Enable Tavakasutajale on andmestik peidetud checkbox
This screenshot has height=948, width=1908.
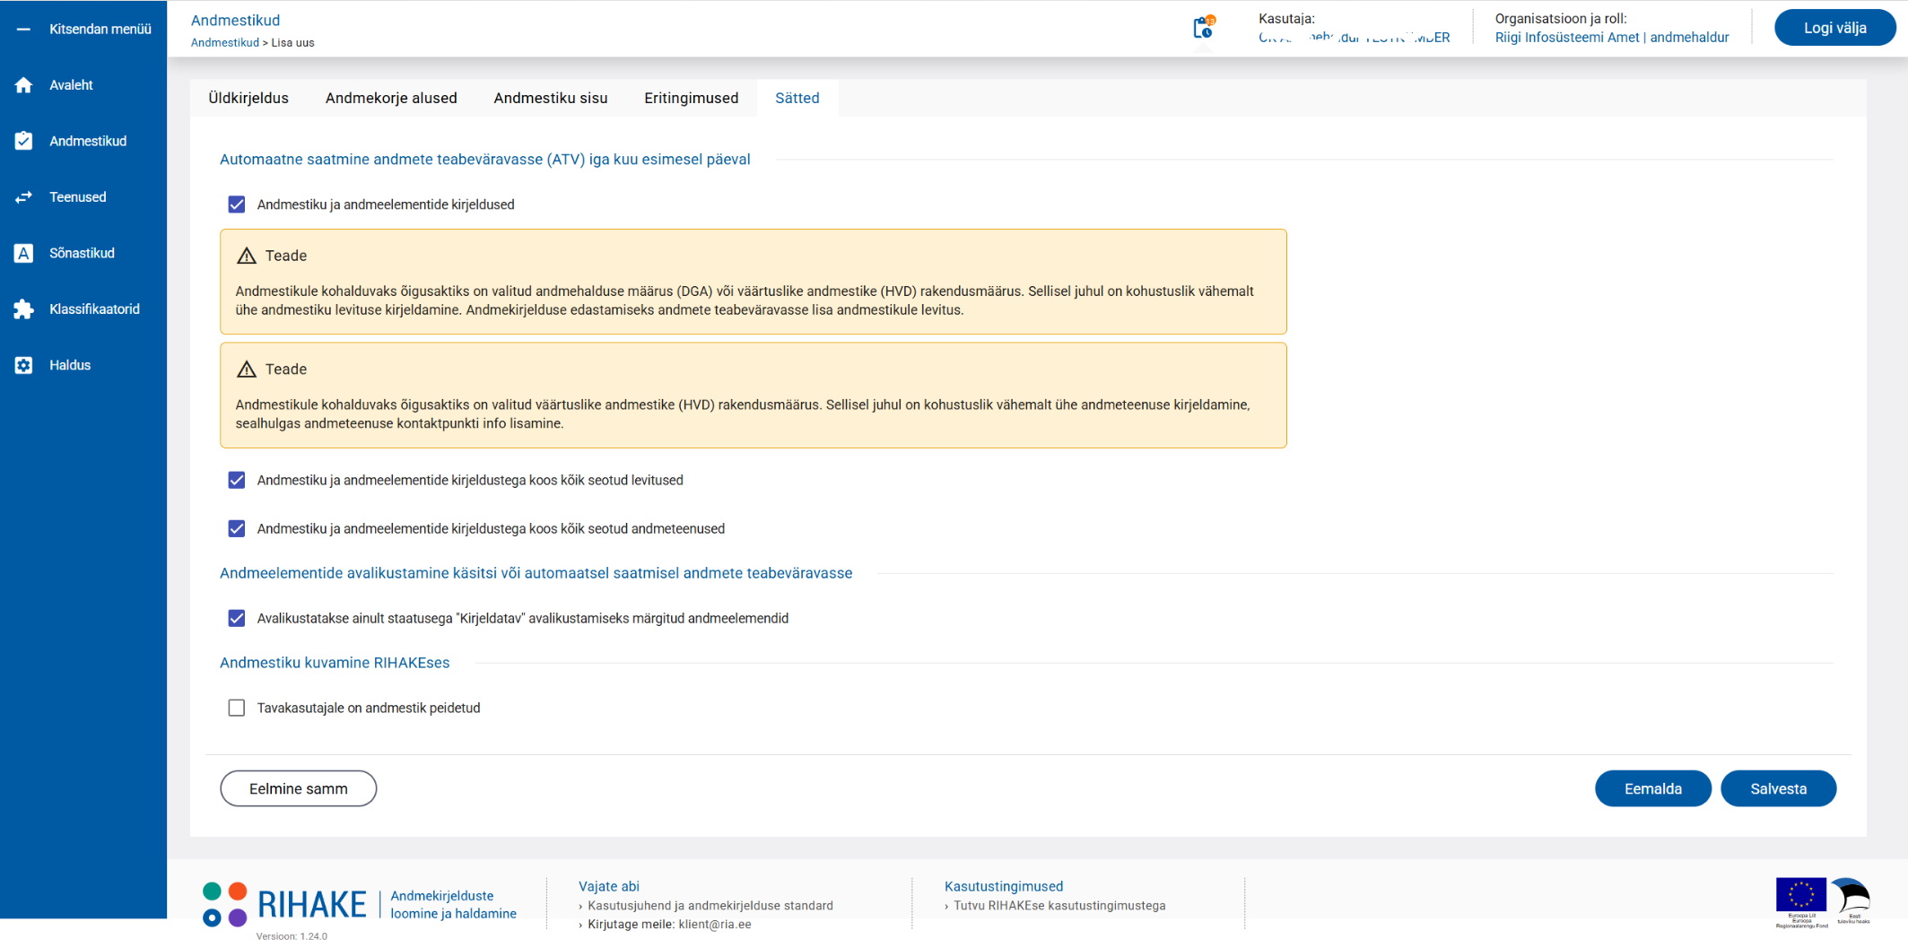pos(237,708)
